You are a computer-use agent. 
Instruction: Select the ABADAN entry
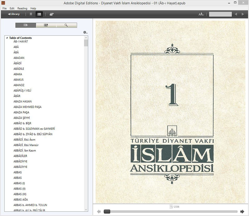click(19, 58)
